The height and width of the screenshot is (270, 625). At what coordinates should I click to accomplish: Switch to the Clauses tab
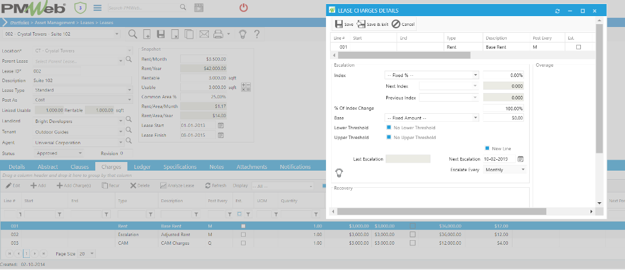tap(79, 167)
